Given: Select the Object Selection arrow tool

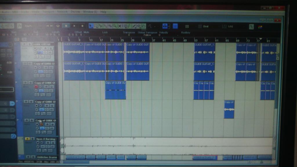Looking at the screenshot, I should (91, 26).
